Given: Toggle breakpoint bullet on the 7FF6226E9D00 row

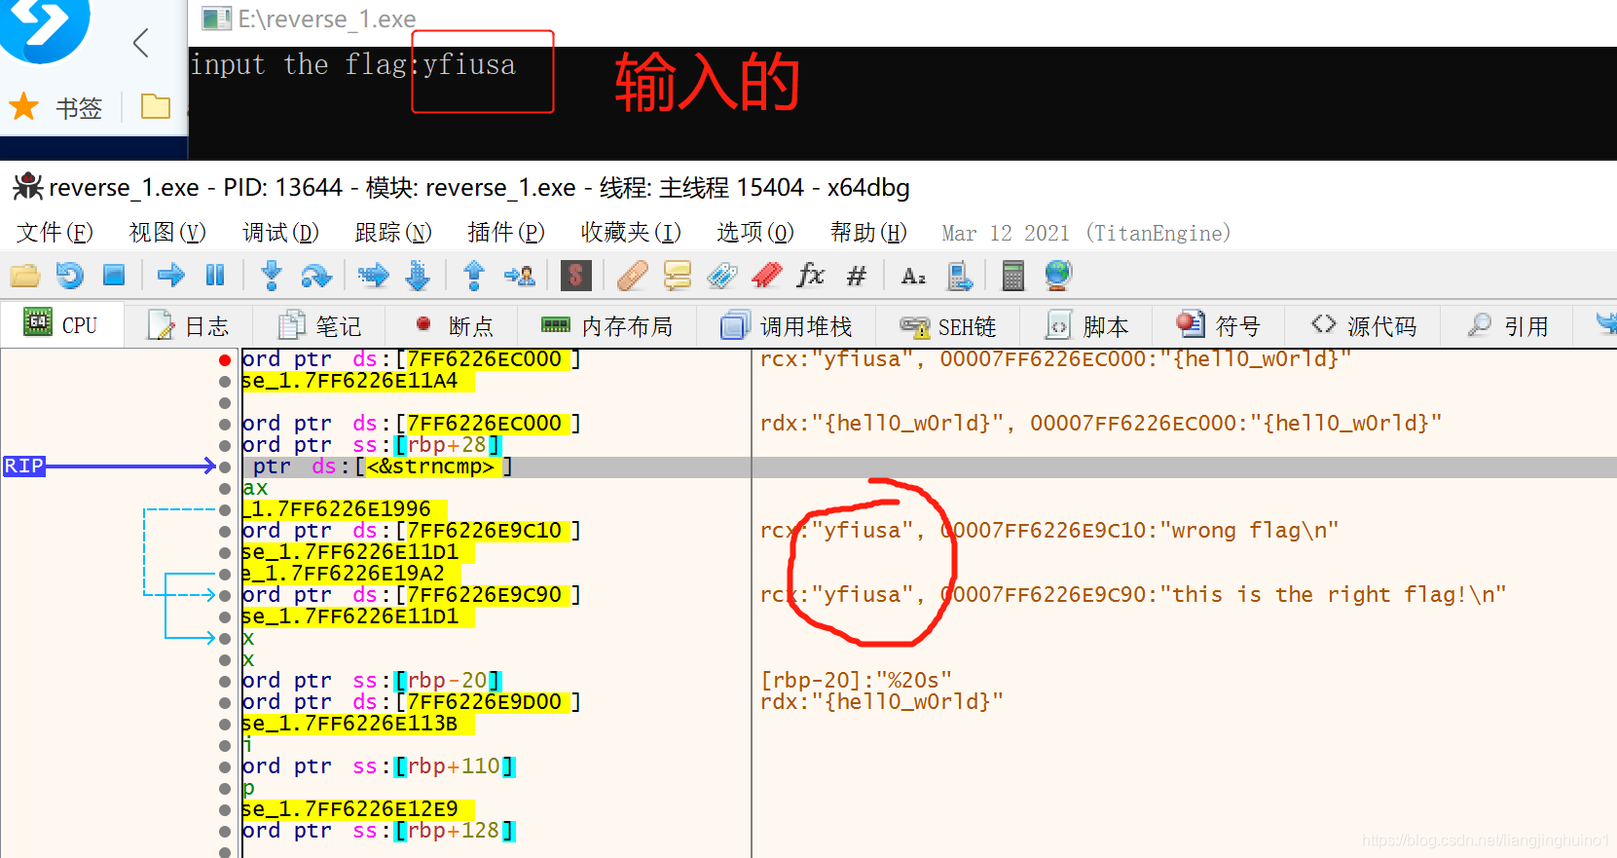Looking at the screenshot, I should (225, 702).
